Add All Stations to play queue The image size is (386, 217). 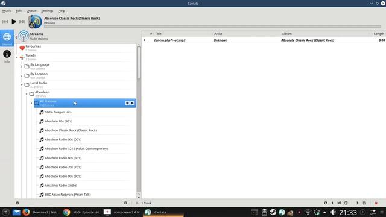point(127,103)
